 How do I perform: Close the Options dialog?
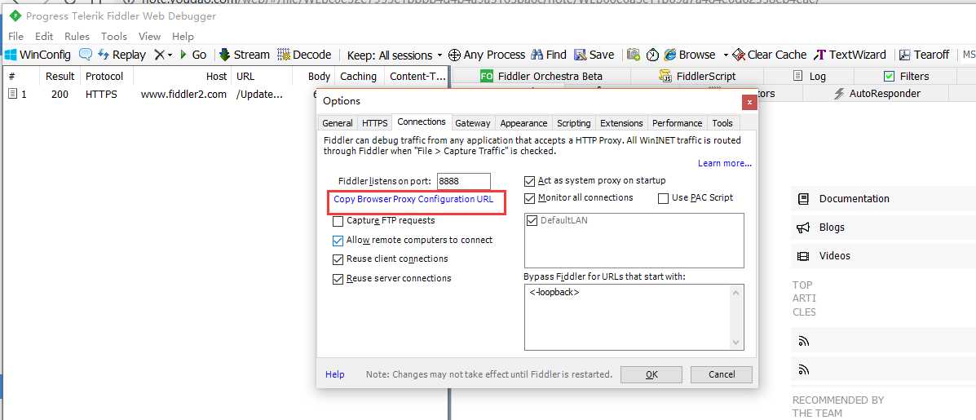749,102
